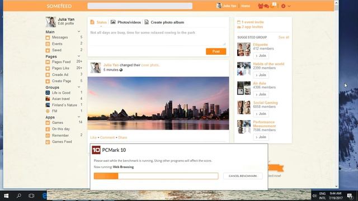Click the Messages sidebar icon

(x=48, y=37)
